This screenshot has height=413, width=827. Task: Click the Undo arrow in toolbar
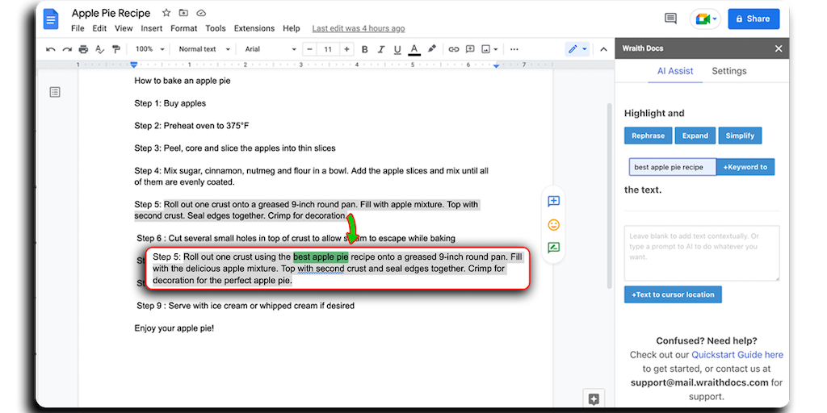pyautogui.click(x=51, y=49)
